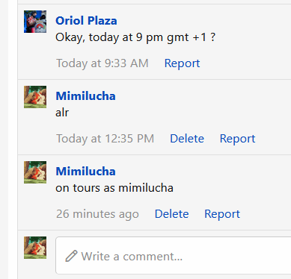
Task: Visit the Oriol Plaza profile link
Action: (x=86, y=21)
